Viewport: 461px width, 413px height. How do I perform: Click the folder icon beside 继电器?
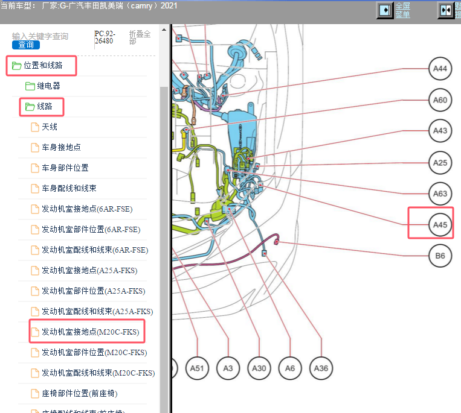30,86
